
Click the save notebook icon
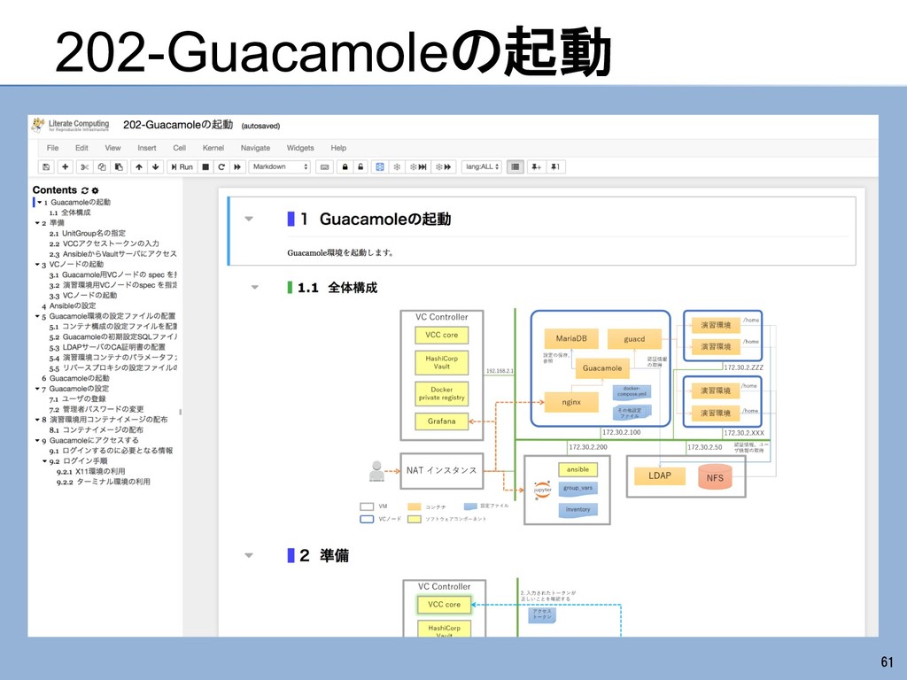tap(46, 167)
